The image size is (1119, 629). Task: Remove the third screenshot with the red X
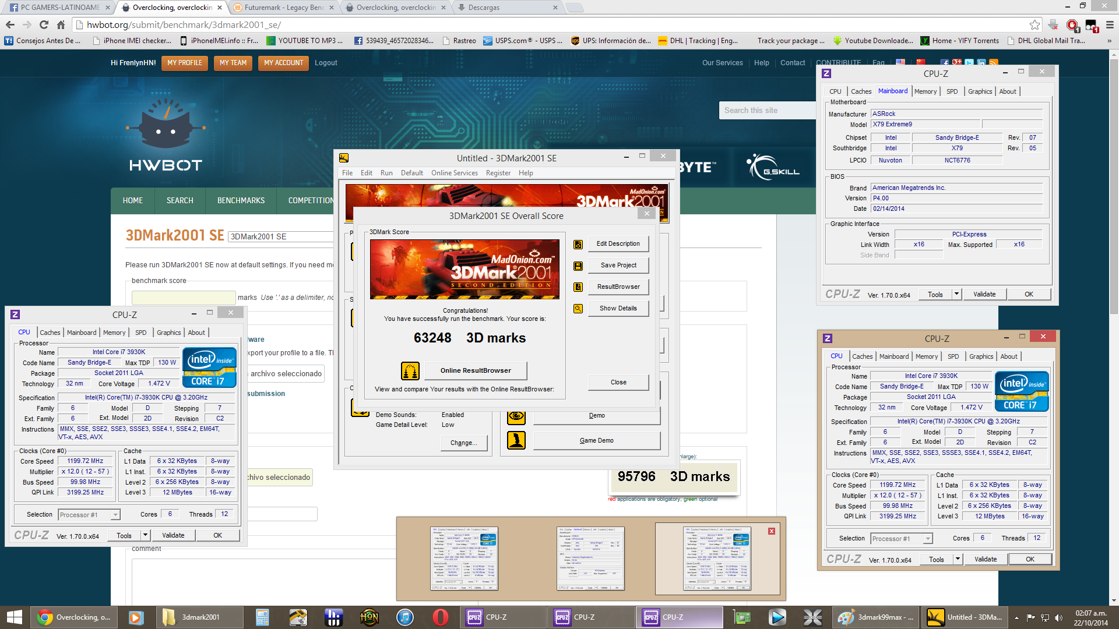click(x=771, y=531)
